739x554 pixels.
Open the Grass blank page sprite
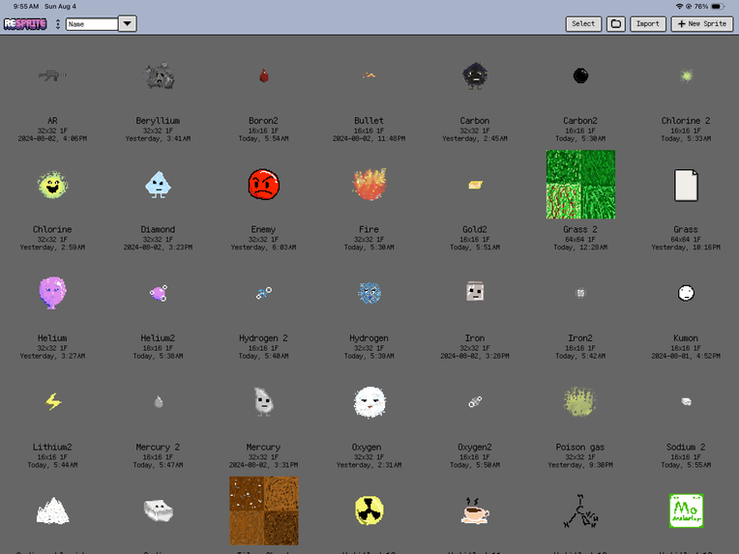(686, 185)
